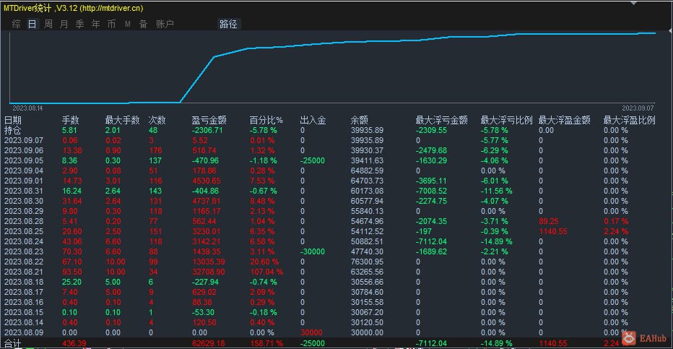Switch to the 综 summary tab
The height and width of the screenshot is (349, 673).
(17, 24)
